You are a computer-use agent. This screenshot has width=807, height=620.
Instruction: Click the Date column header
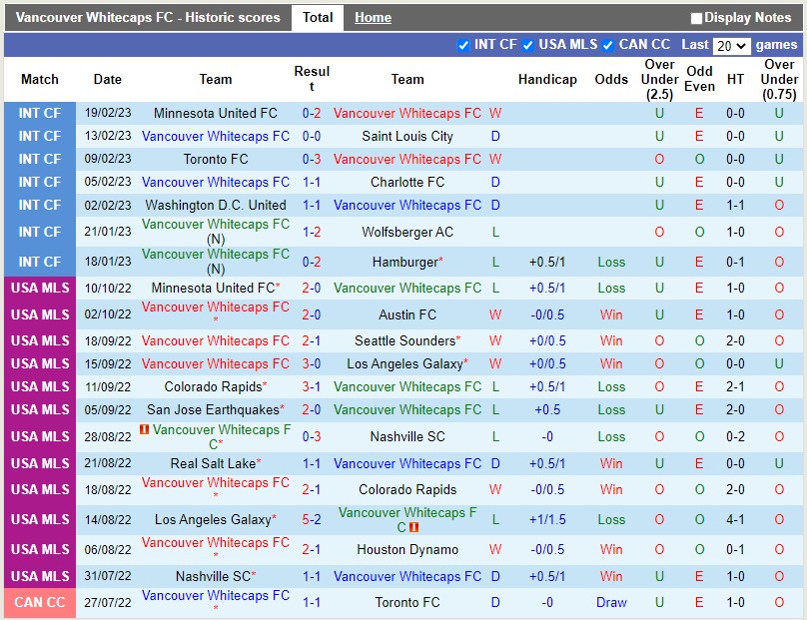pos(108,79)
